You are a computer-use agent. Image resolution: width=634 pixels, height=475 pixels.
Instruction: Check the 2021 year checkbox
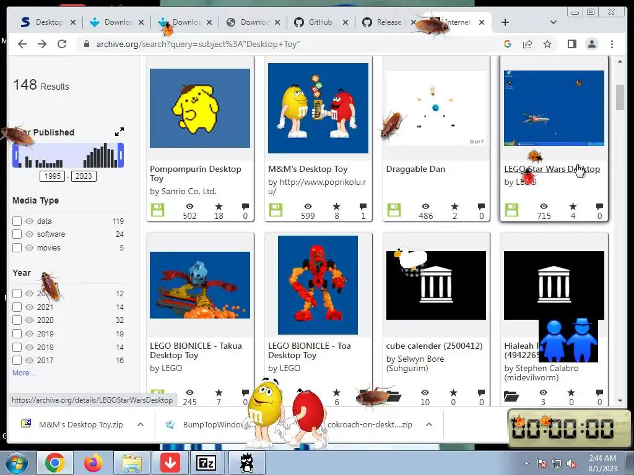pos(17,307)
